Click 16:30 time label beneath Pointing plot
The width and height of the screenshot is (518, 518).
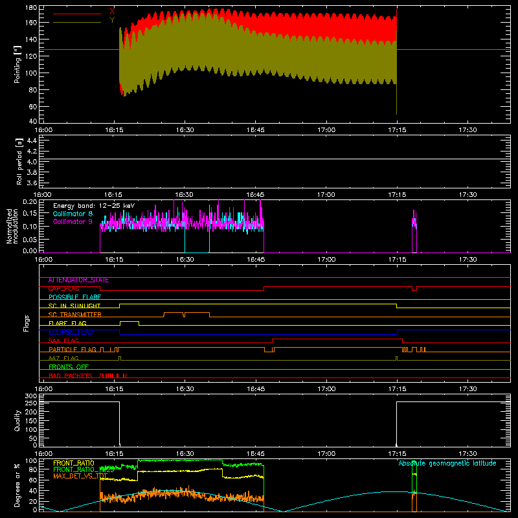[x=185, y=130]
